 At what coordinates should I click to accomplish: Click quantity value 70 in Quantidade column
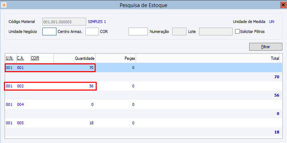[91, 68]
